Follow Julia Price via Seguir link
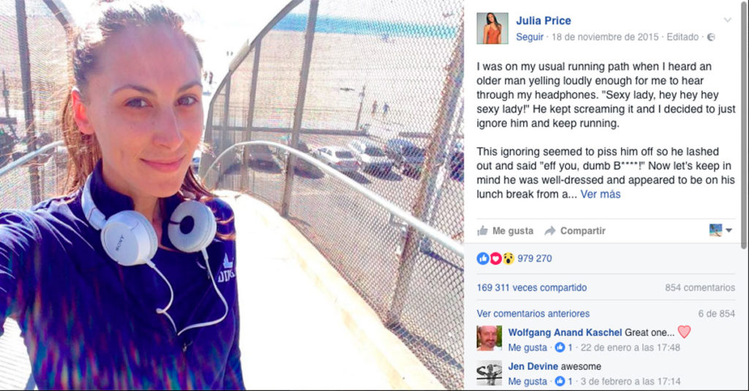Screen dimensions: 749x391 point(530,37)
